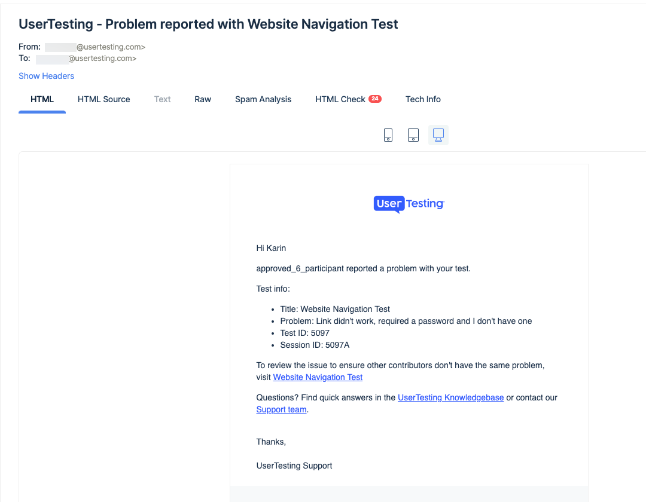Switch to tablet device preview

(x=413, y=135)
